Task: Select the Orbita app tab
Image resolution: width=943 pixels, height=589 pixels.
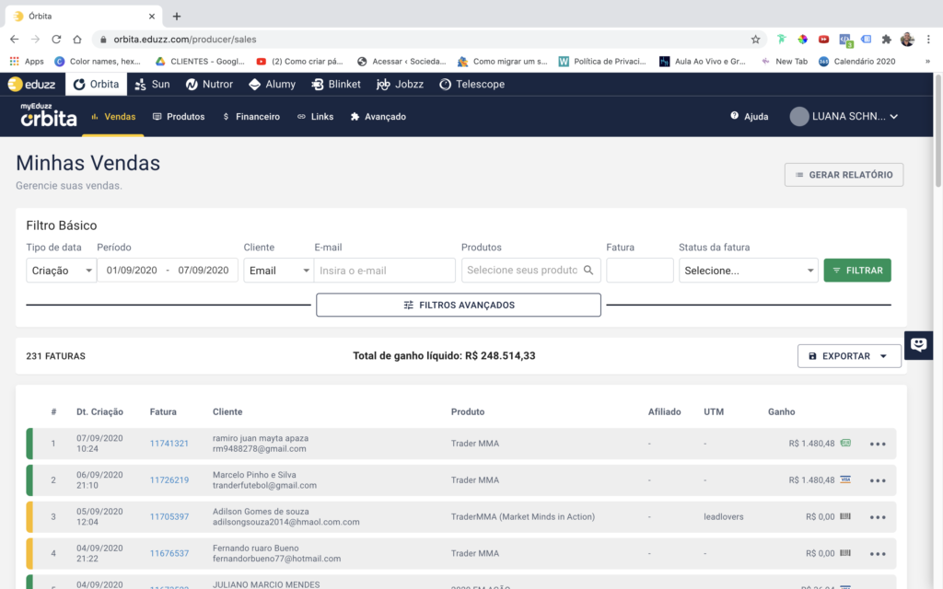Action: [96, 84]
